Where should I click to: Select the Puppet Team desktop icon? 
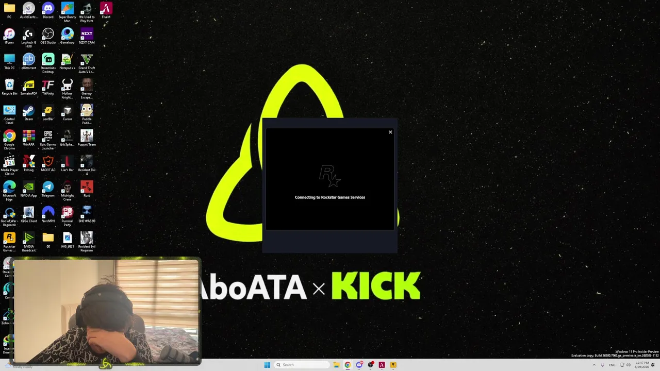(87, 139)
